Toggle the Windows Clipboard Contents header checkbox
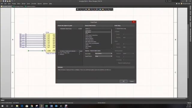This screenshot has height=108, width=192. 59,51
